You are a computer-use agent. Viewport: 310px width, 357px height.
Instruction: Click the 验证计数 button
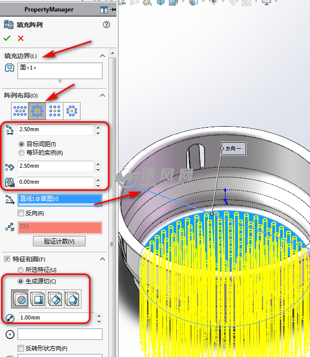coord(59,241)
